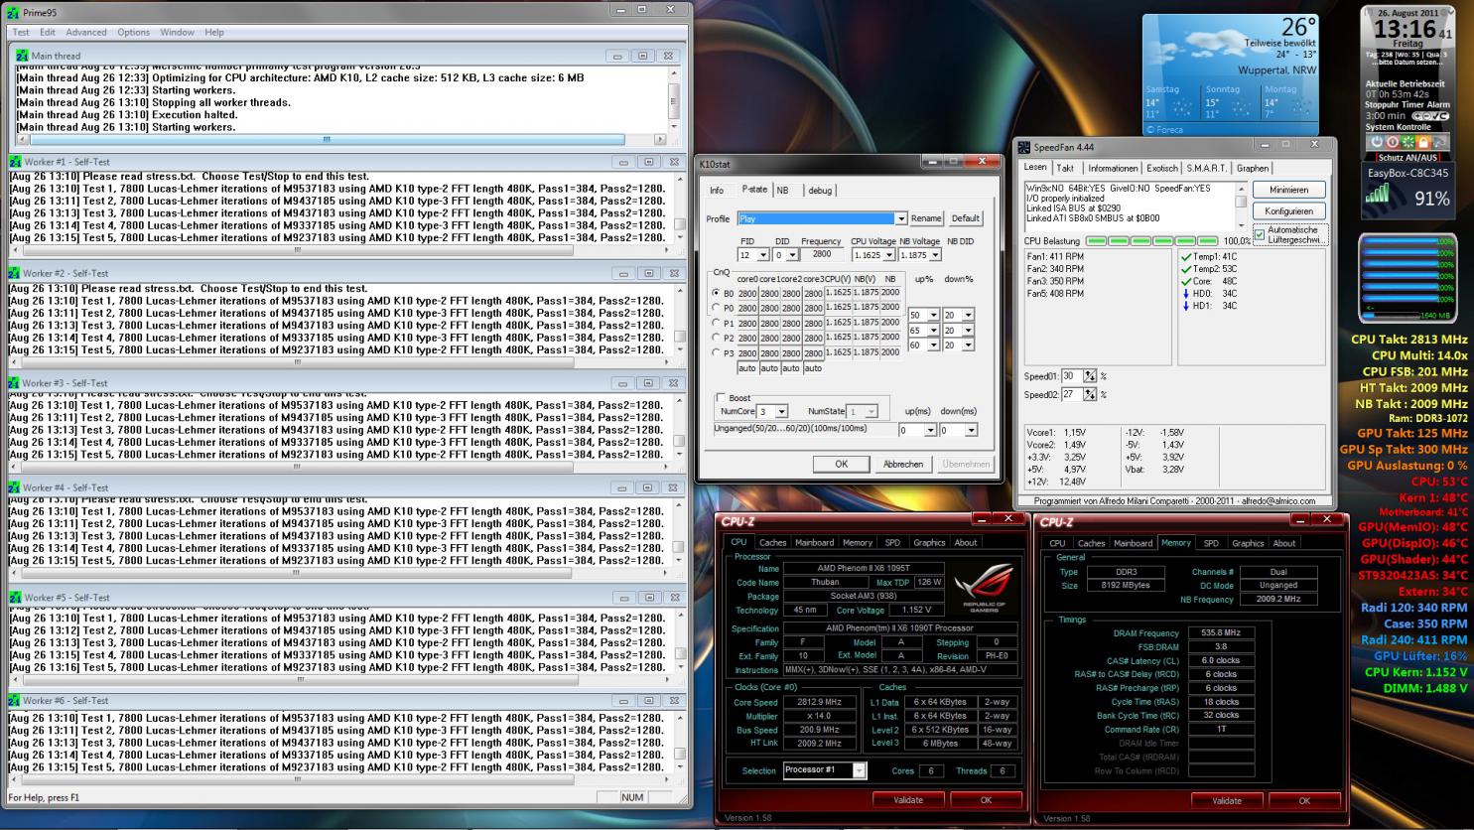Enable the Boost checkbox in K10stat
The image size is (1474, 830).
[x=722, y=398]
